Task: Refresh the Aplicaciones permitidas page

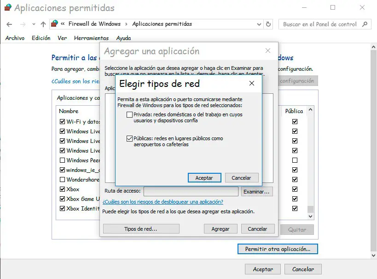Action: pyautogui.click(x=268, y=24)
